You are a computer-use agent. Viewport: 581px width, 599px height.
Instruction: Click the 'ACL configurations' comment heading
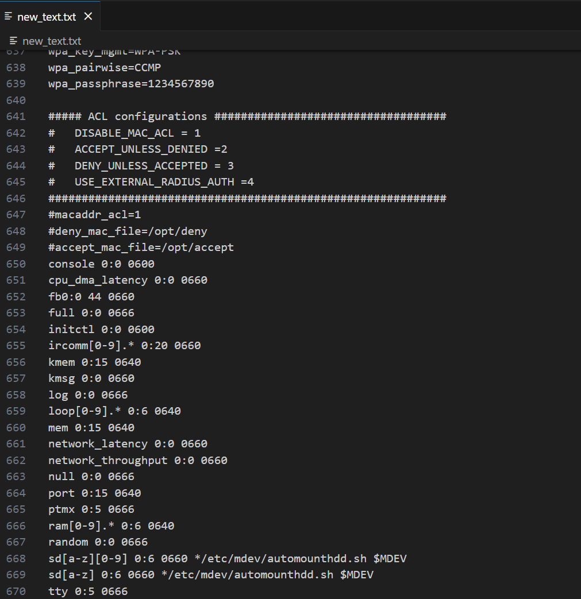(147, 117)
